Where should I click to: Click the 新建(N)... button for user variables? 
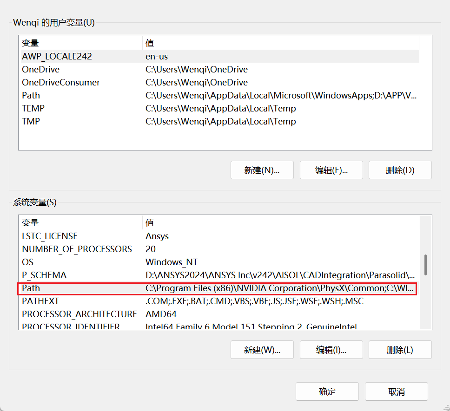[x=262, y=170]
